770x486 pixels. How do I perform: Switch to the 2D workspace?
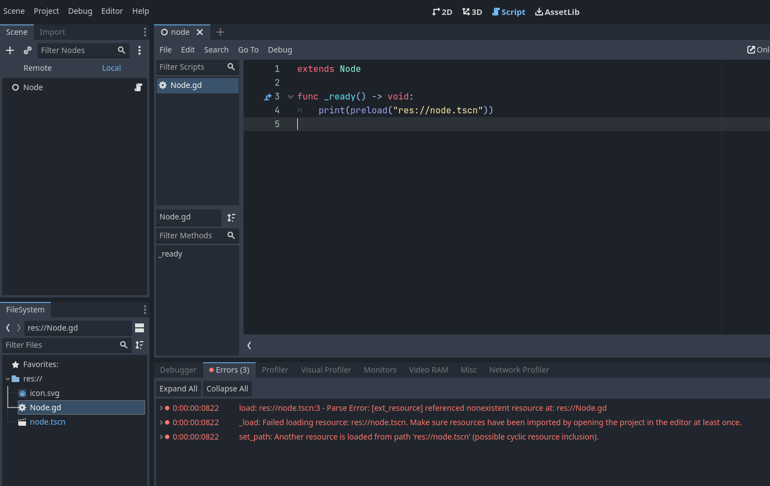click(x=442, y=12)
